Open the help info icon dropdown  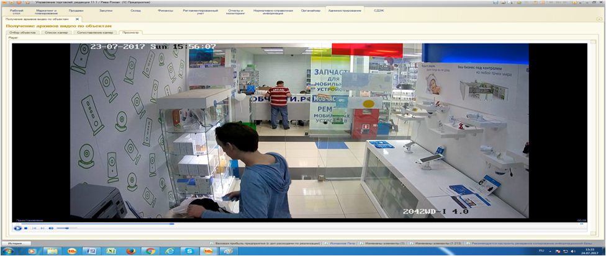[x=575, y=2]
